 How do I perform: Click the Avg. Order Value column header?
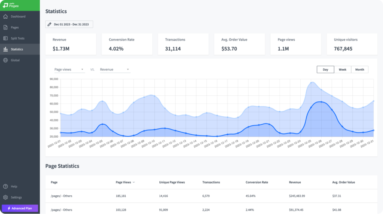(343, 182)
